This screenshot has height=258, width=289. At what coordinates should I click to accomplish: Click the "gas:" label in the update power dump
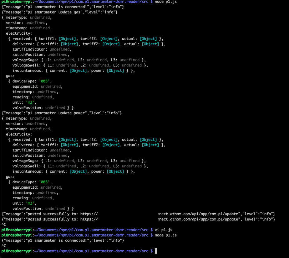point(10,177)
